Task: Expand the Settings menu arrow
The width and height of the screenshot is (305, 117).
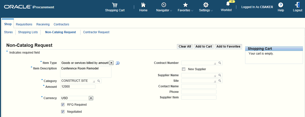Action: (212, 11)
